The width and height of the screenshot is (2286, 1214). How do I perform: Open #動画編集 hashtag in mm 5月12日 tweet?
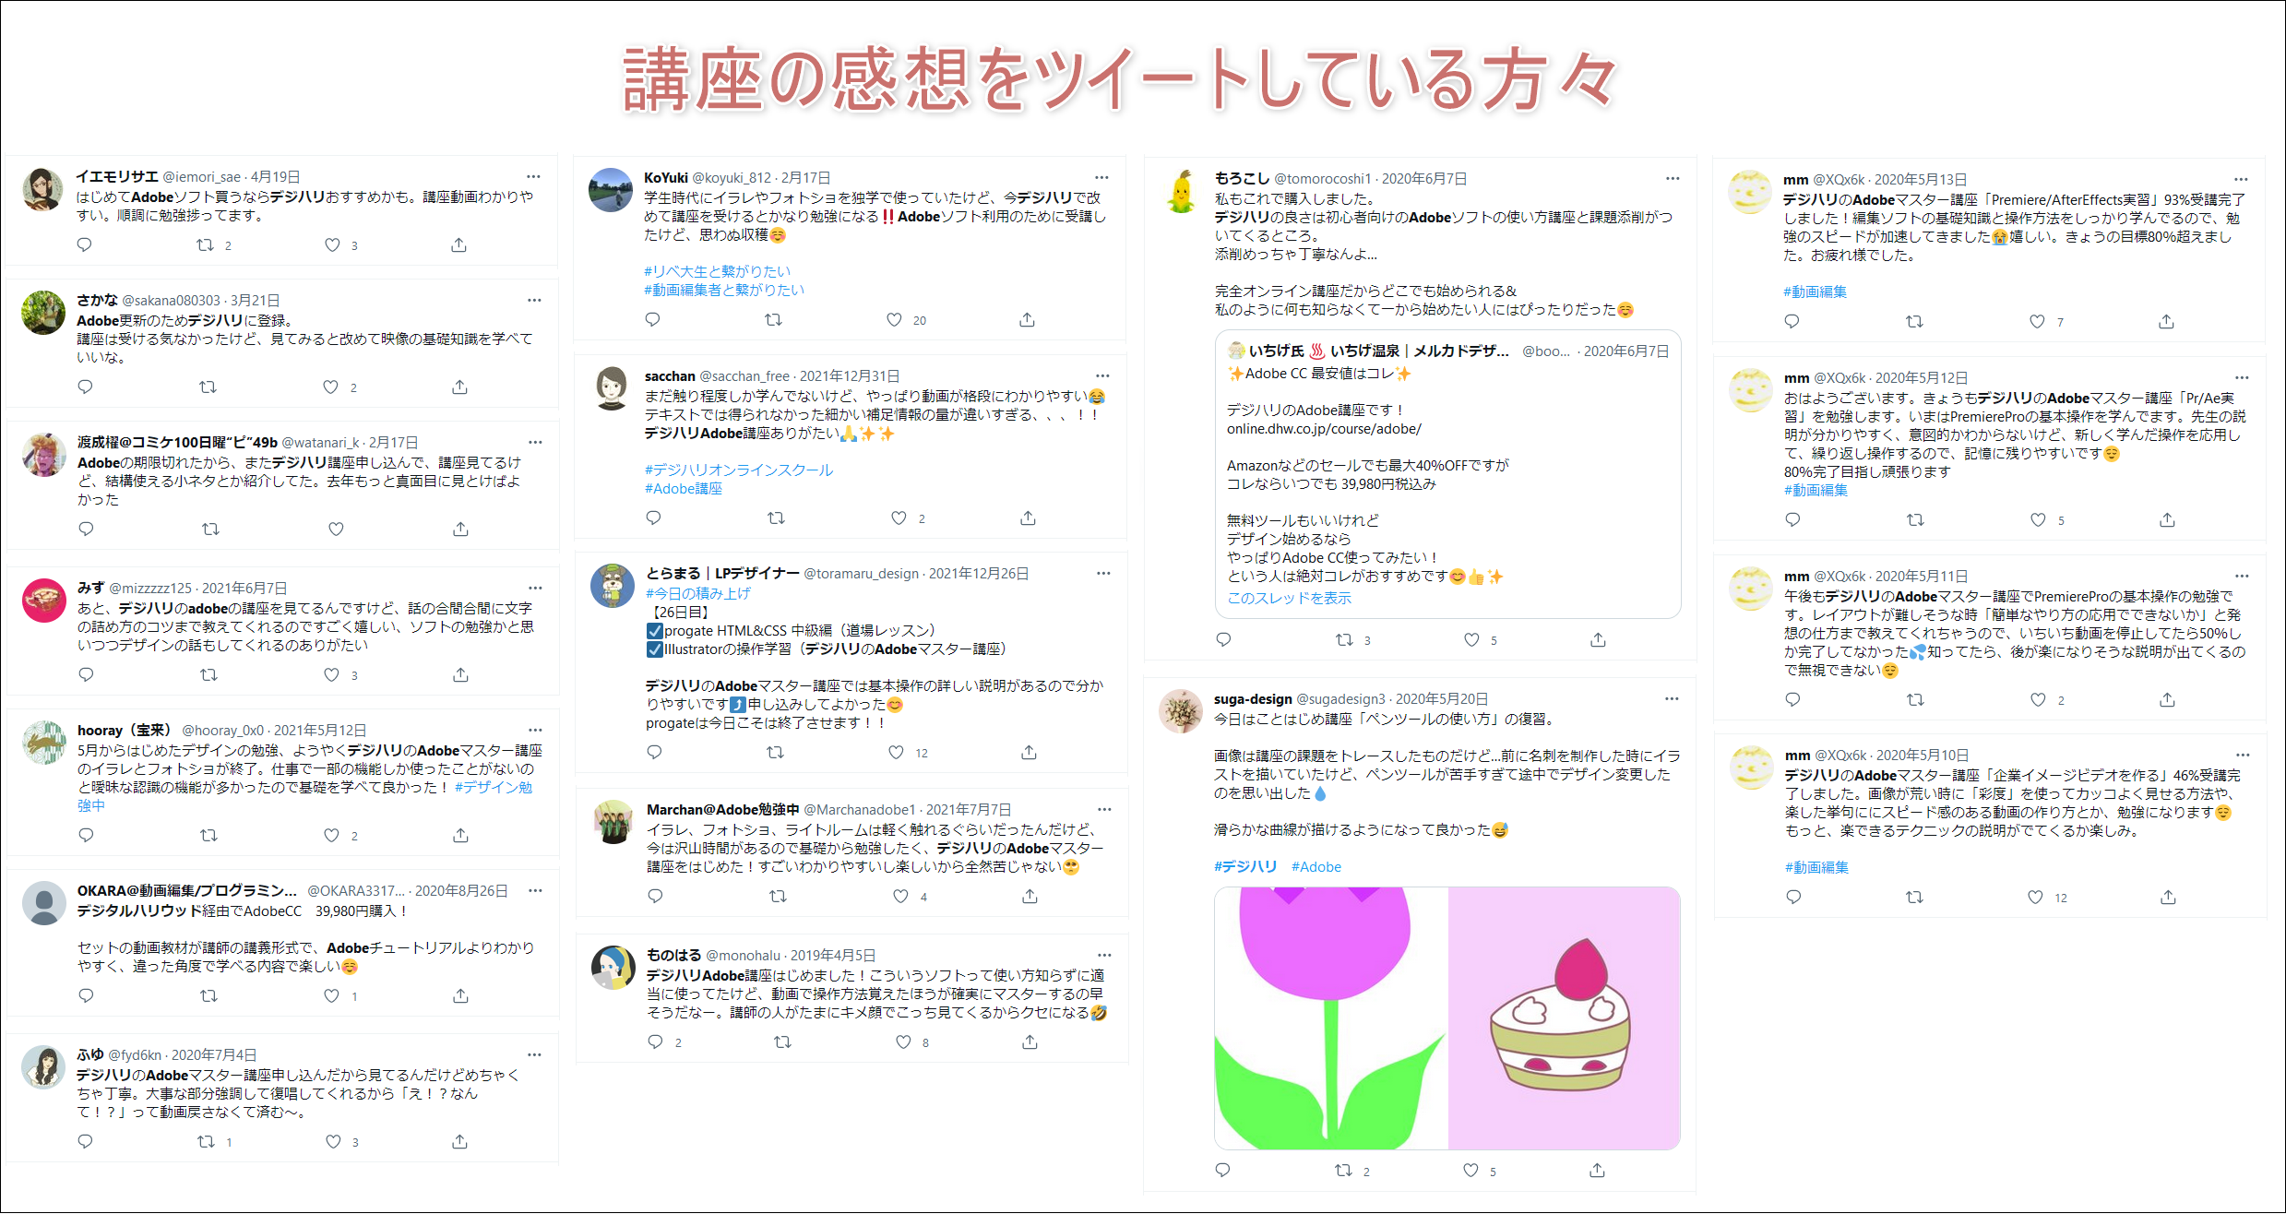pos(1816,490)
